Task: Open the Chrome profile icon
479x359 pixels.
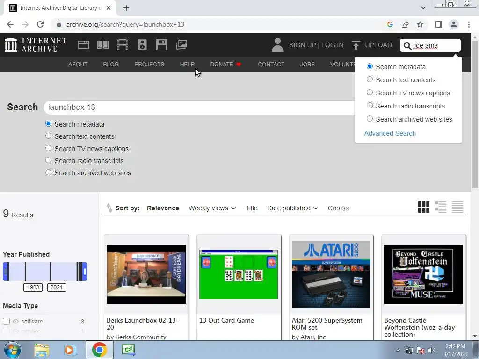Action: click(454, 24)
